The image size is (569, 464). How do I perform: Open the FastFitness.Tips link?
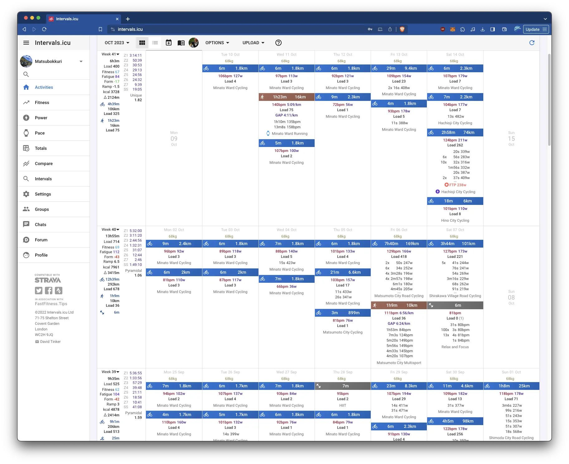click(x=51, y=304)
